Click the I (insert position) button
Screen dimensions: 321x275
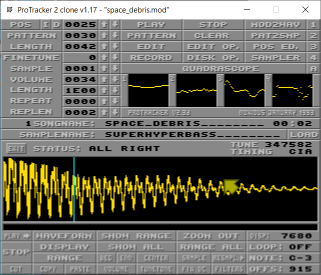tap(46, 25)
